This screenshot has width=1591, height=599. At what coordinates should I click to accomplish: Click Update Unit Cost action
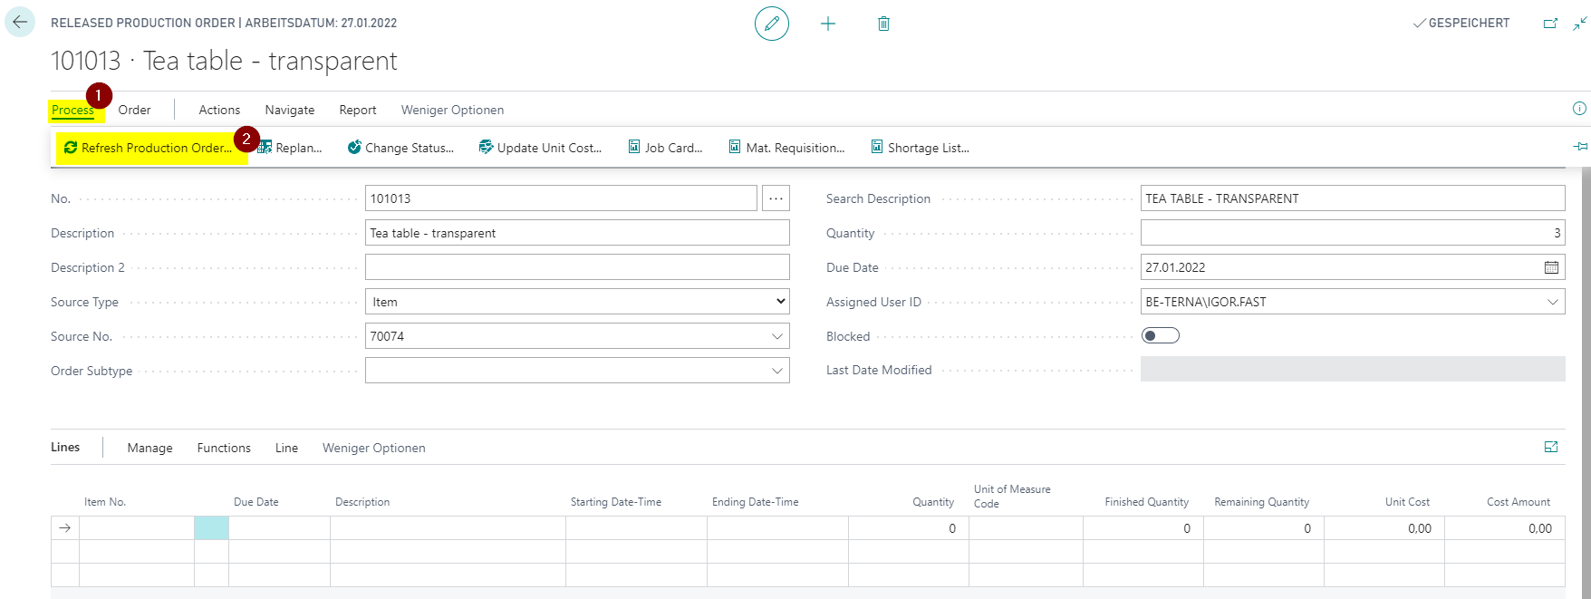[x=540, y=148]
